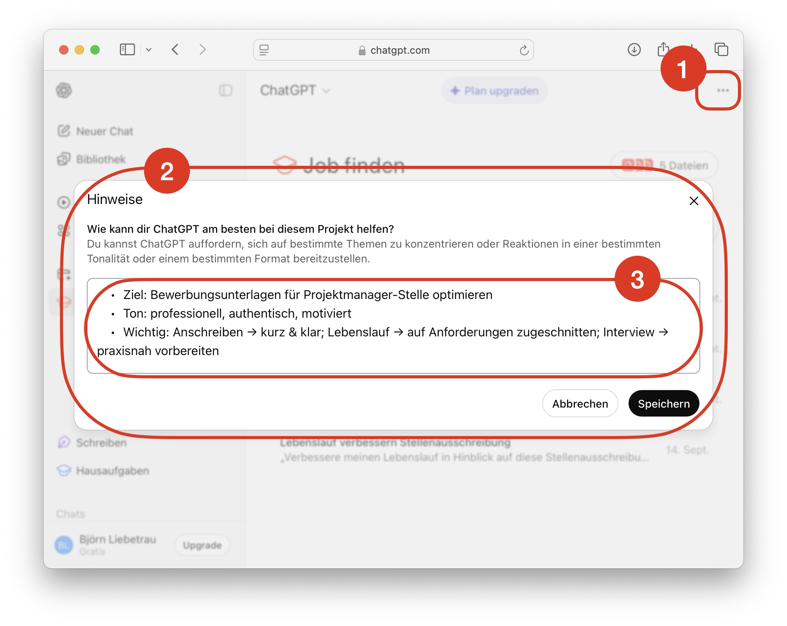Screen dimensions: 787x626
Task: Open the three-dot project options menu
Action: click(723, 91)
